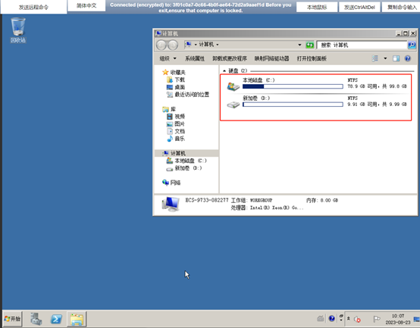Expand the view options dropdown arrow
The image size is (420, 328).
[385, 58]
